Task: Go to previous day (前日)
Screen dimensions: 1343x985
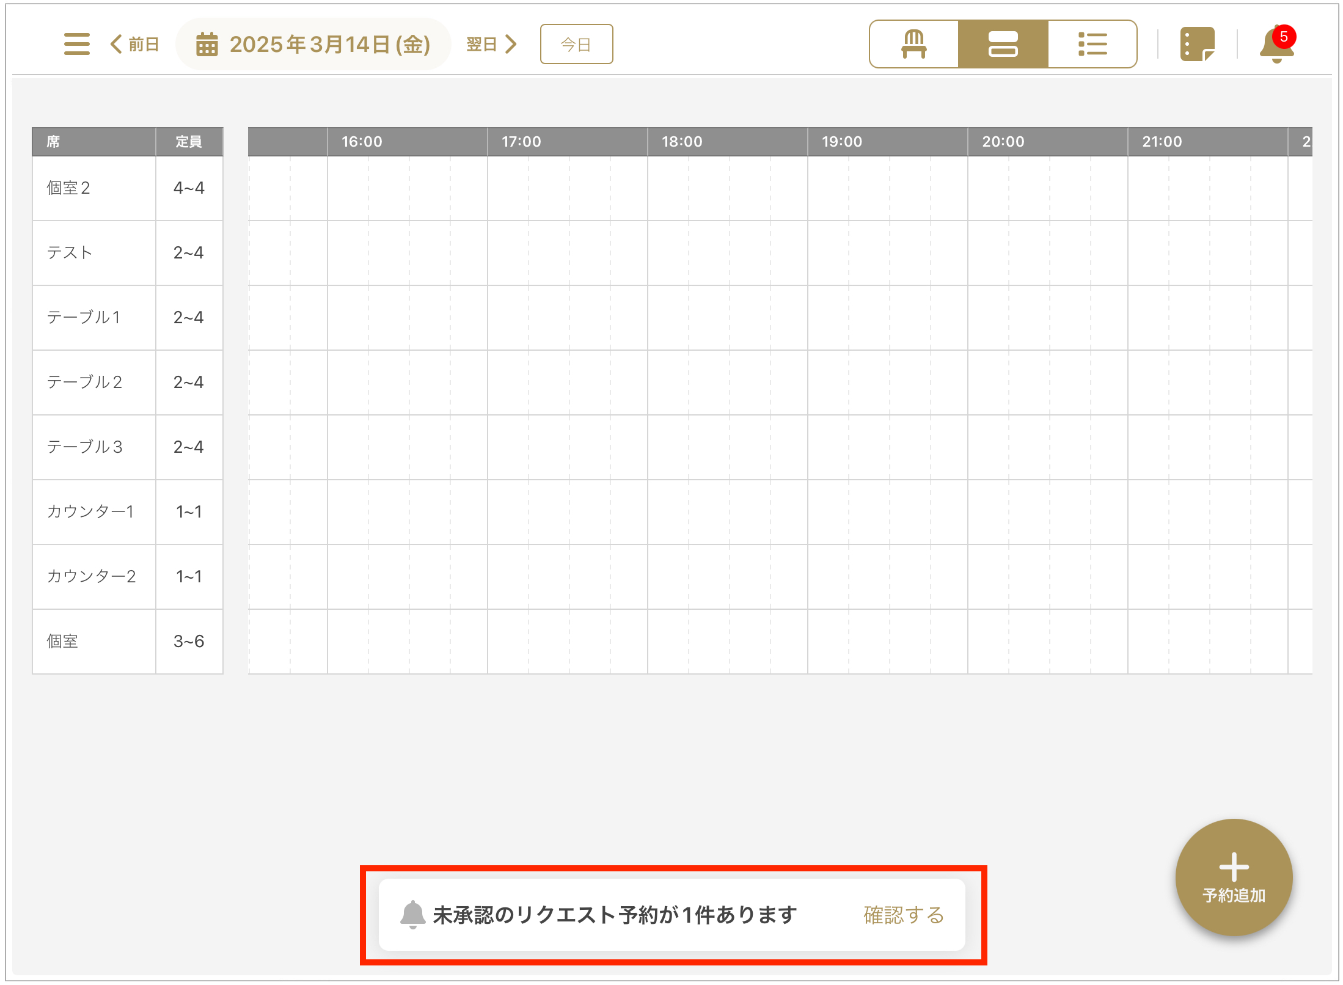Action: tap(135, 44)
